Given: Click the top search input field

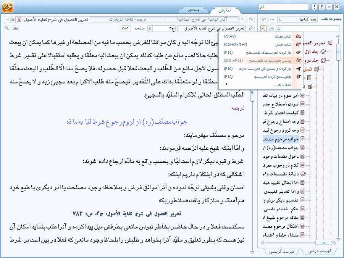Looking at the screenshot, I should click(x=286, y=7).
